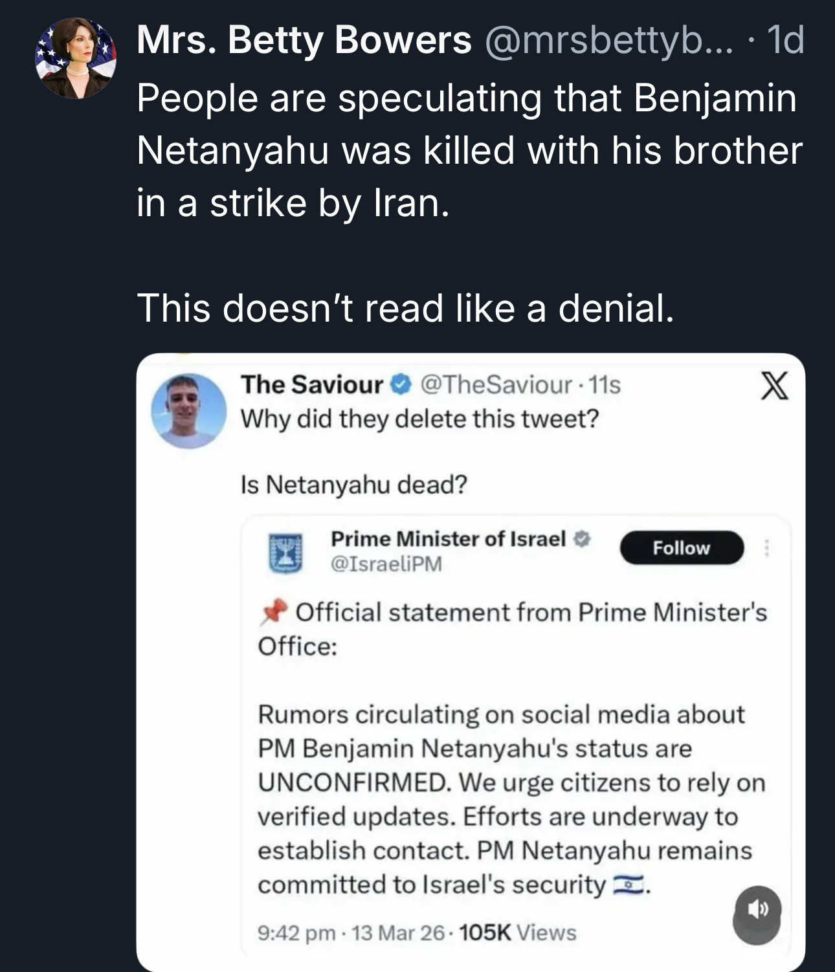The width and height of the screenshot is (835, 972).
Task: Click the 1d post timestamp
Action: 785,41
